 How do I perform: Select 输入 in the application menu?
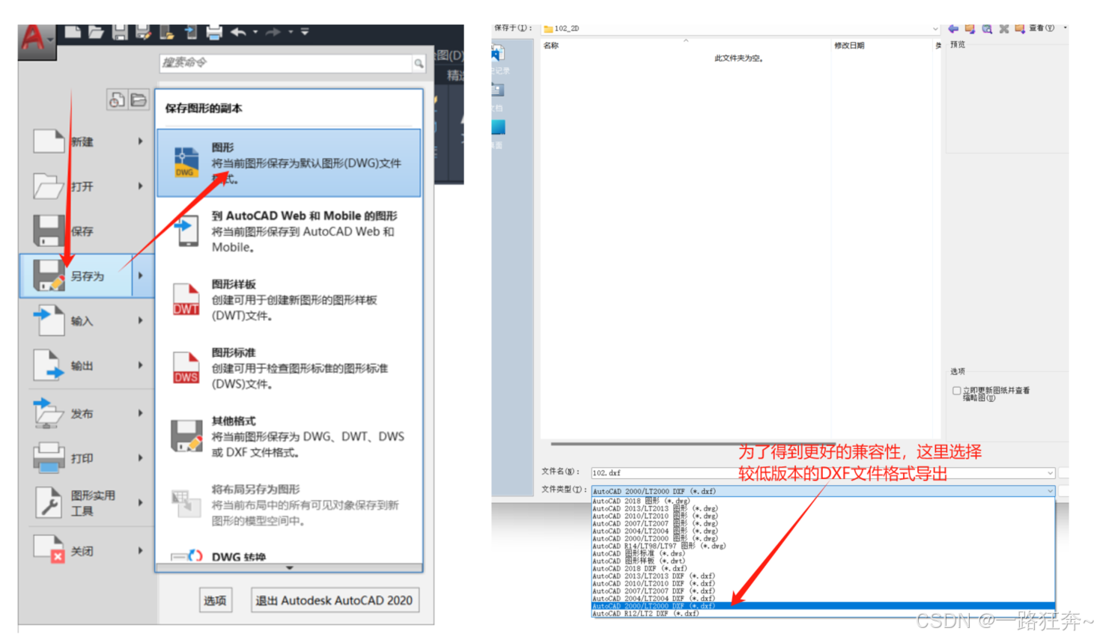[x=86, y=321]
